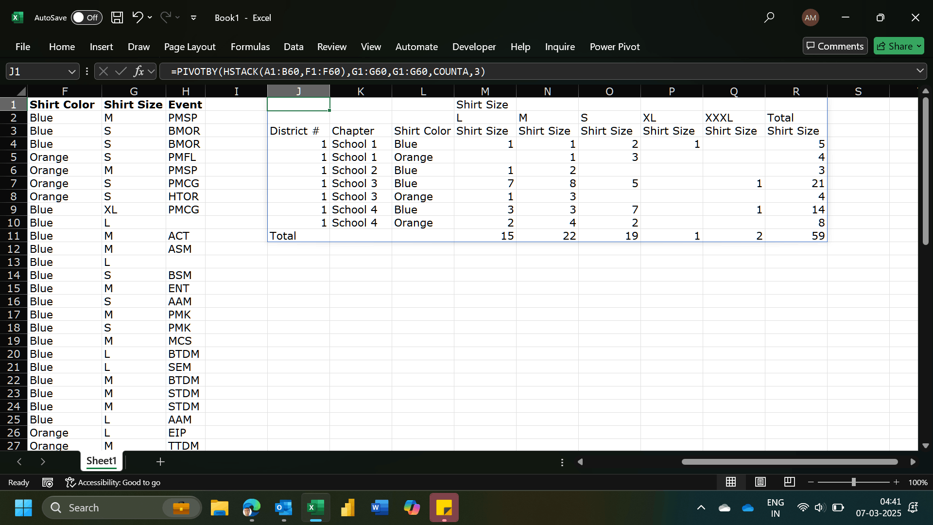
Task: Click zoom in plus icon
Action: (897, 482)
